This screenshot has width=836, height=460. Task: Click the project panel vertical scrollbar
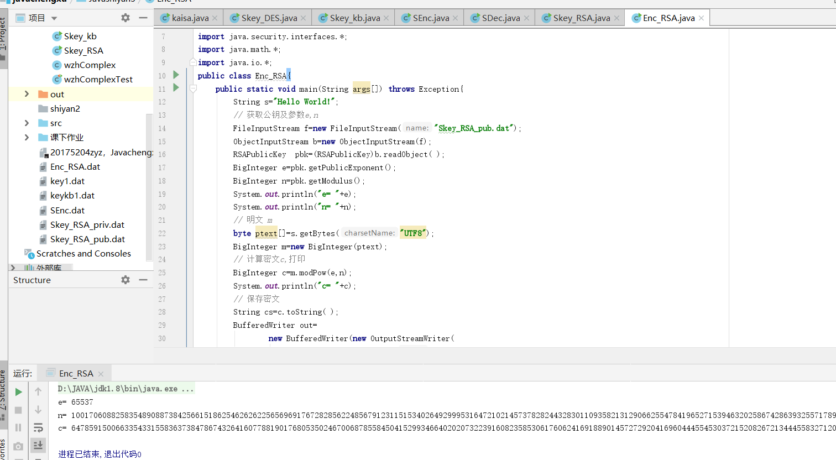coord(149,187)
